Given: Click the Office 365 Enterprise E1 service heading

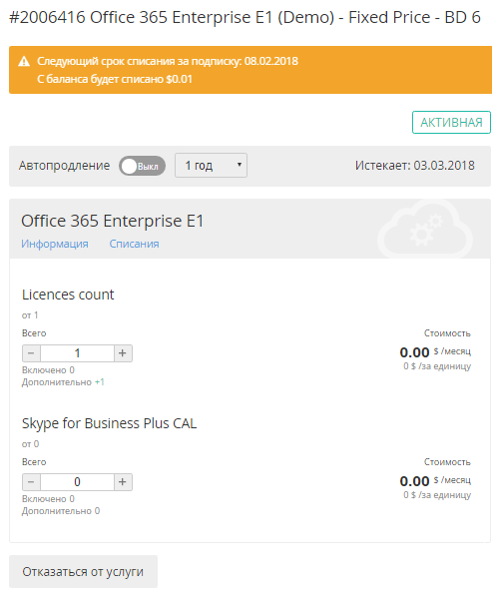Looking at the screenshot, I should (113, 221).
